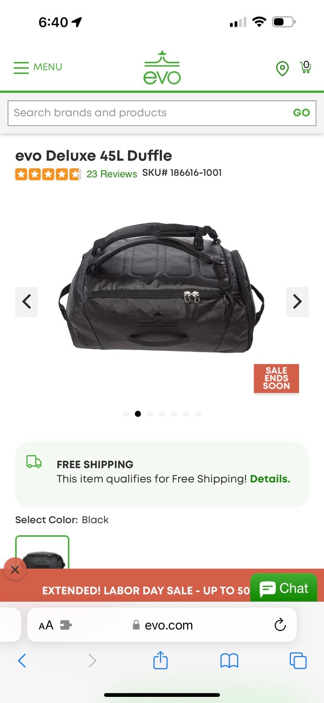Image resolution: width=324 pixels, height=703 pixels.
Task: Open free shipping Details link
Action: tap(270, 479)
